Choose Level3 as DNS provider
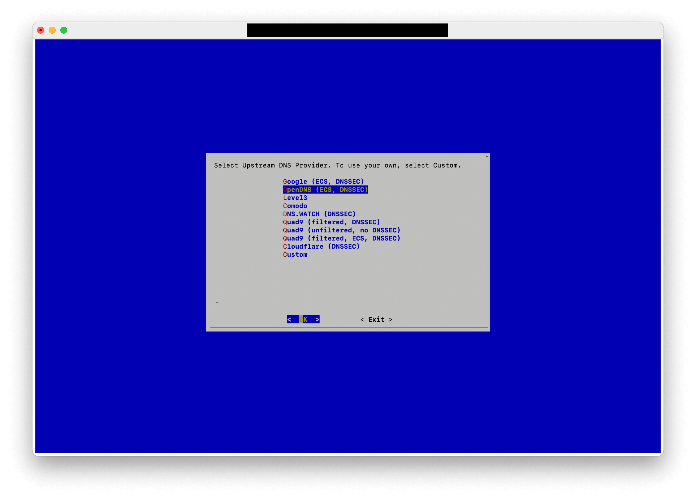This screenshot has width=696, height=499. (295, 198)
